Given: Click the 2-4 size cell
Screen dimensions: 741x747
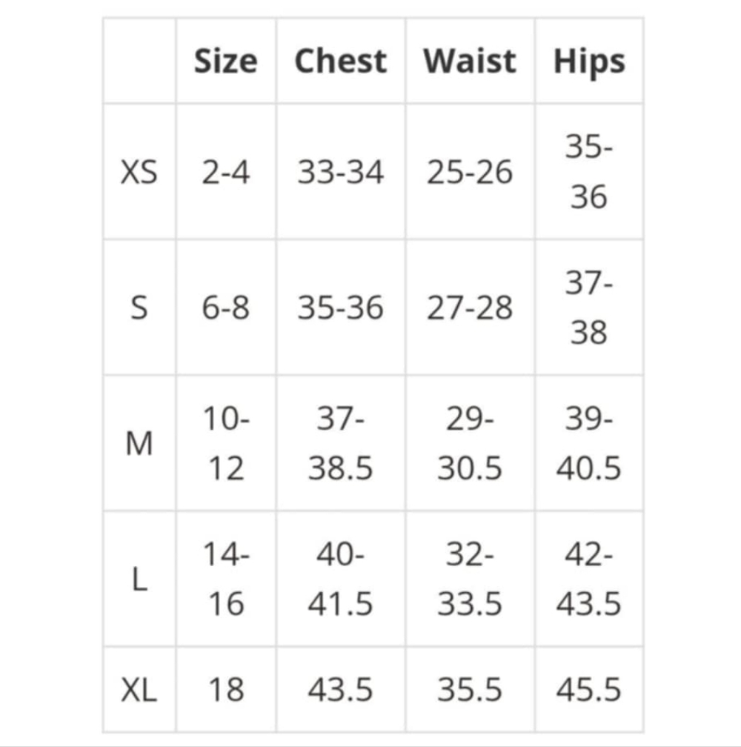Looking at the screenshot, I should [x=225, y=173].
